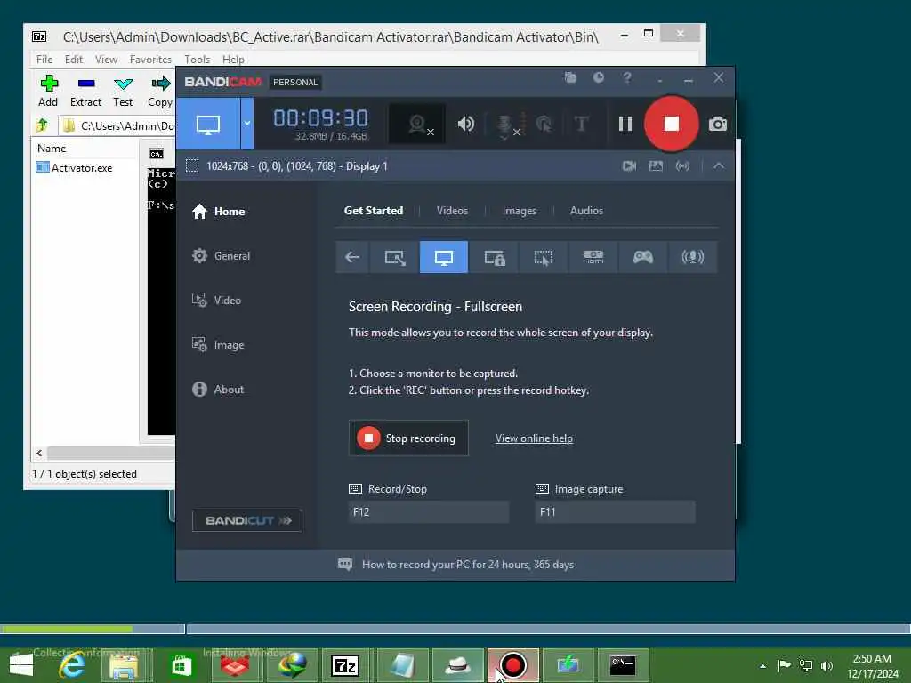Open the Bandicam output folder icon
This screenshot has height=683, width=911.
tap(570, 77)
